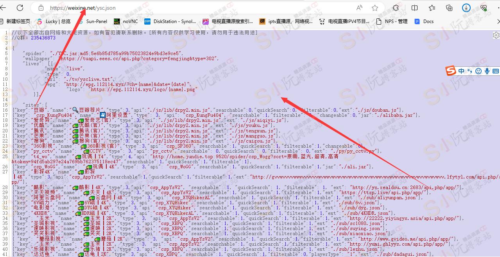Click the "./sub/6v.json" ext value
The height and width of the screenshot is (257, 500).
(x=355, y=203)
